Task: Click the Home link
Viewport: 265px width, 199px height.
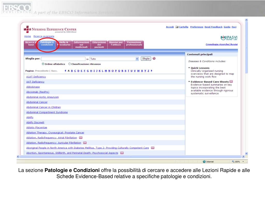Action: [x=27, y=36]
